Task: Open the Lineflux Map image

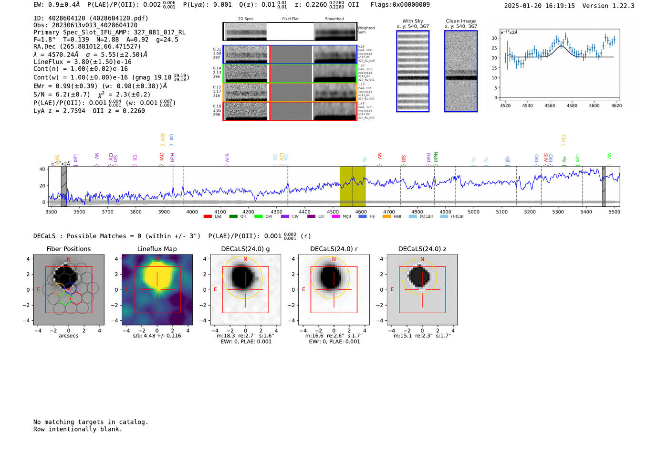Action: click(157, 290)
